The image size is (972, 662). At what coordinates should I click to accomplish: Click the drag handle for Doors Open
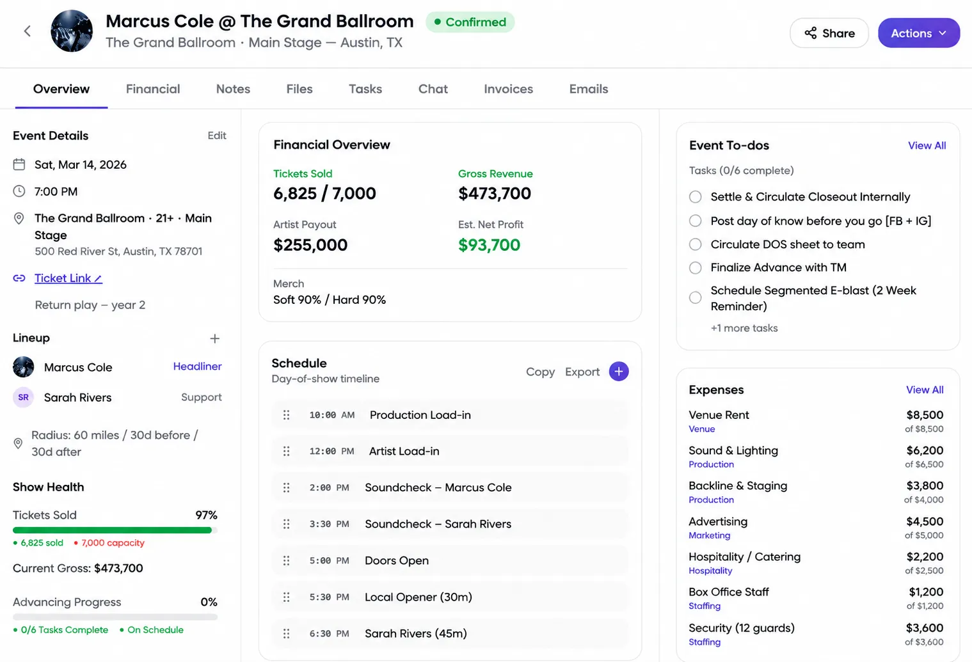coord(286,561)
